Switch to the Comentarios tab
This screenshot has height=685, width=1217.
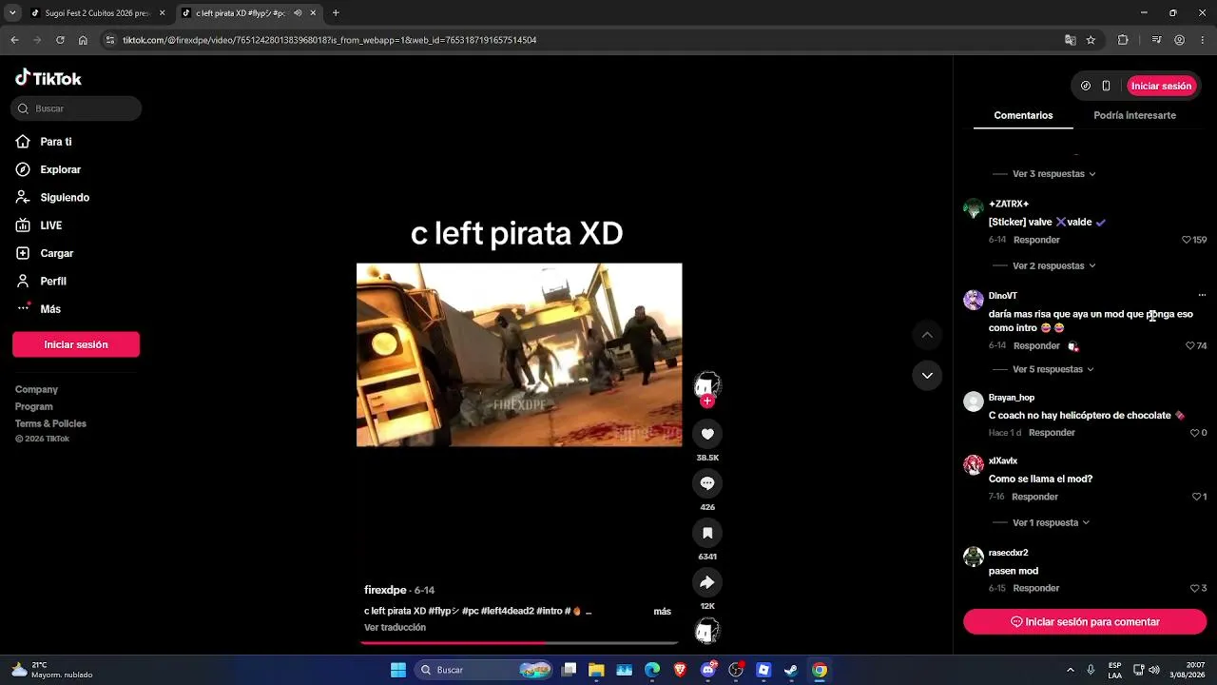(1023, 115)
